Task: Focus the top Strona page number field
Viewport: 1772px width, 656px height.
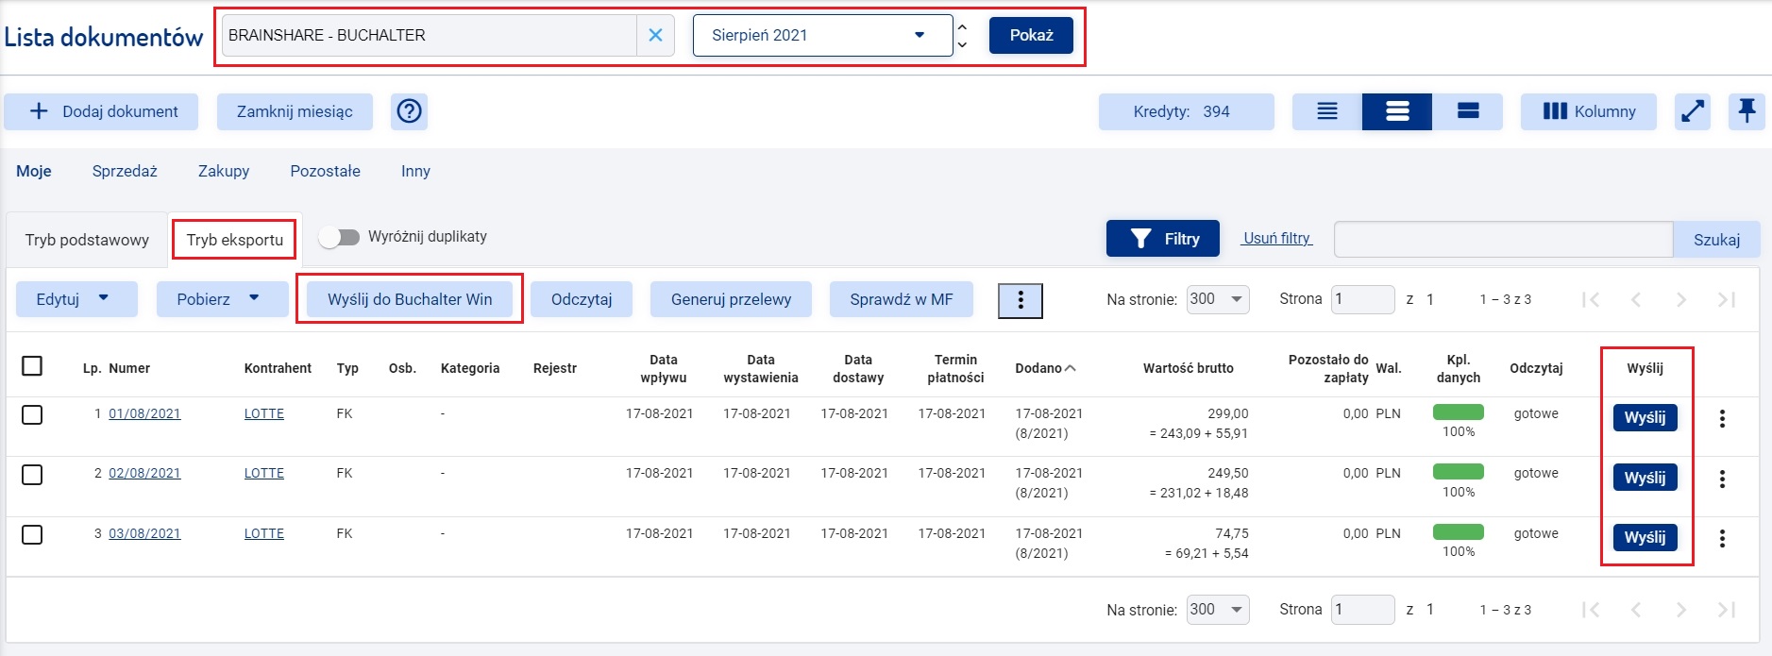Action: (x=1362, y=299)
